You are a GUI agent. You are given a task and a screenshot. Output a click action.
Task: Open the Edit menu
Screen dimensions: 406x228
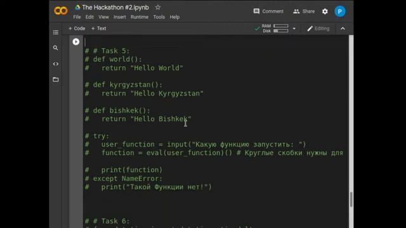click(89, 17)
